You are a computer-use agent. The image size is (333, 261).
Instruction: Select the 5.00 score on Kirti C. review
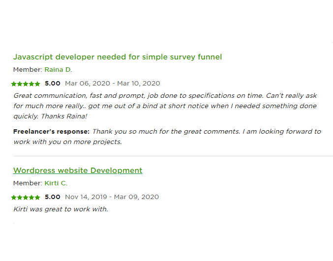click(x=53, y=197)
